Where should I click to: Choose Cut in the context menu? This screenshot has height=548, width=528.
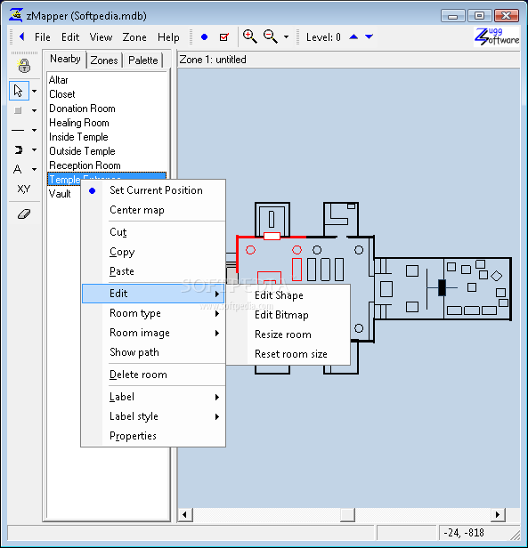click(153, 232)
